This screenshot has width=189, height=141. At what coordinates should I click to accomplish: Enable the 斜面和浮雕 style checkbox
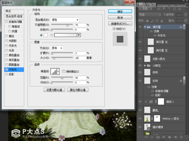point(7,22)
